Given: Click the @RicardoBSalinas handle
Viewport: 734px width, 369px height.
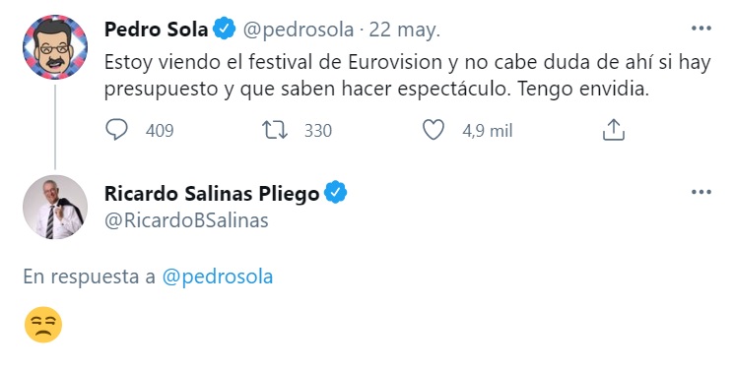Looking at the screenshot, I should point(186,220).
